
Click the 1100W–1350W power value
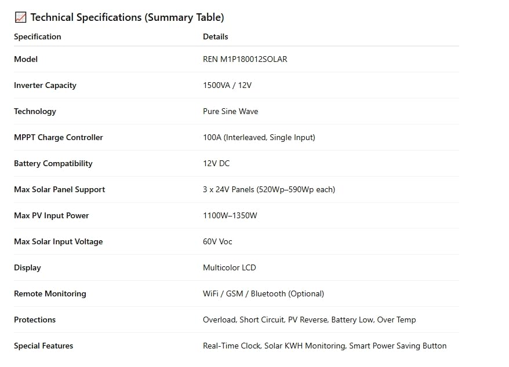pyautogui.click(x=230, y=215)
